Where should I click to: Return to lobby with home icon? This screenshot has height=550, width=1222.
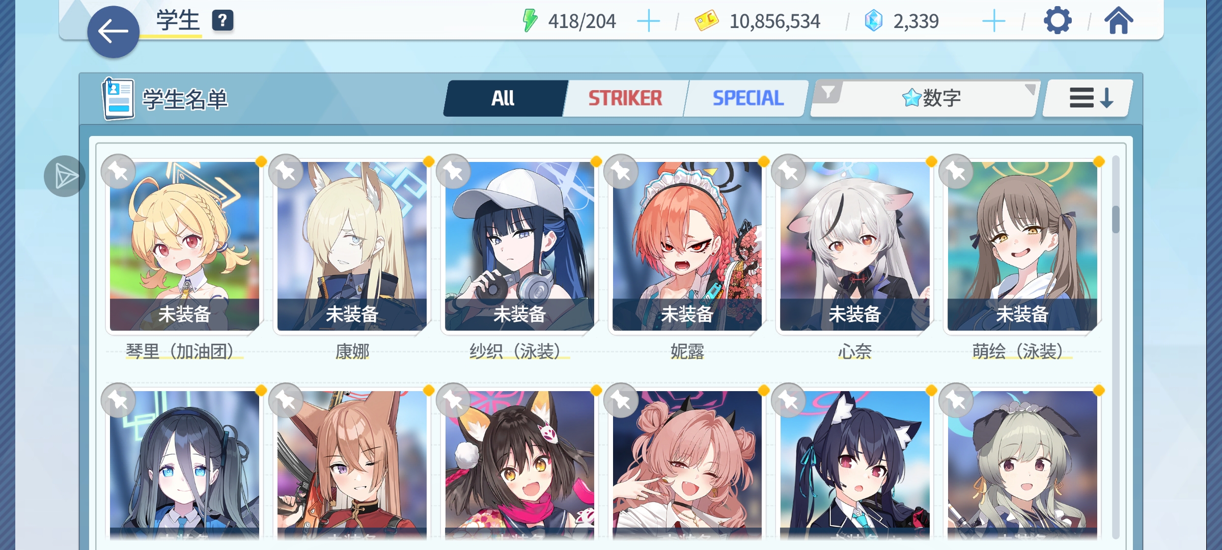coord(1118,21)
